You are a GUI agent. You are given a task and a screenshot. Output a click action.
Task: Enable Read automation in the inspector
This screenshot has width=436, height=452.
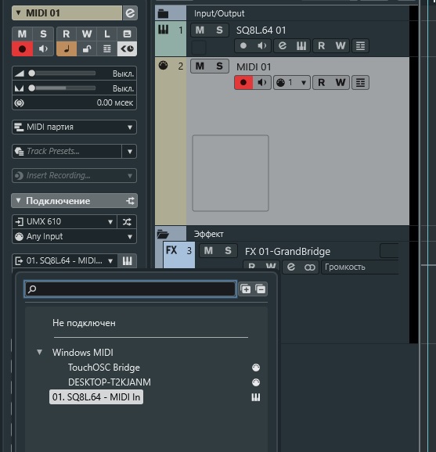point(67,34)
